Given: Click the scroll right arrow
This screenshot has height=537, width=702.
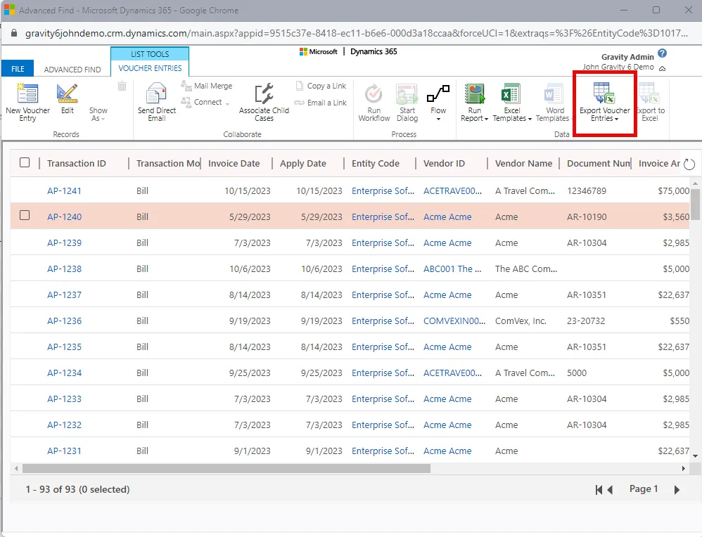Looking at the screenshot, I should pos(683,468).
